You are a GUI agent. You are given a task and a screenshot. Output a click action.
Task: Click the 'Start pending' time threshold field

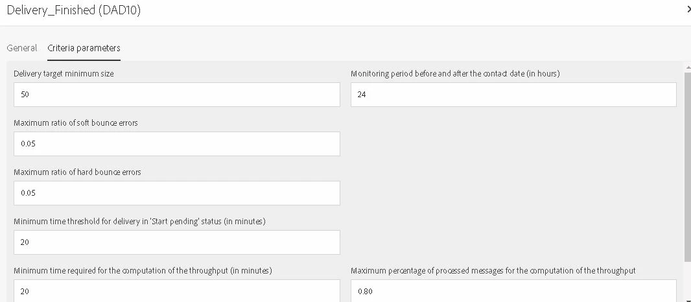[x=176, y=242]
